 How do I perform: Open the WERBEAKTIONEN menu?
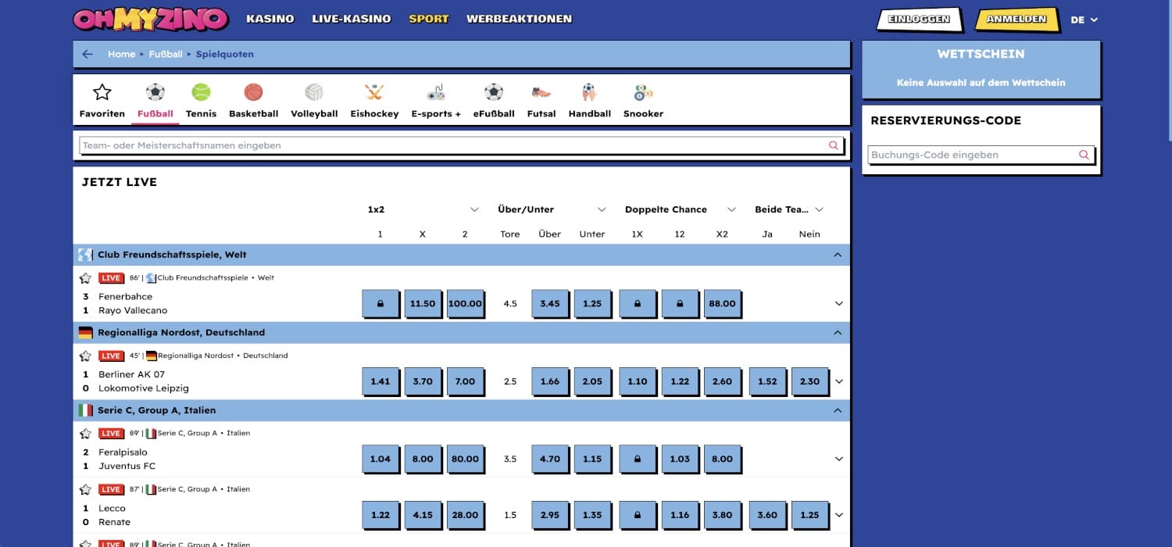[x=519, y=19]
